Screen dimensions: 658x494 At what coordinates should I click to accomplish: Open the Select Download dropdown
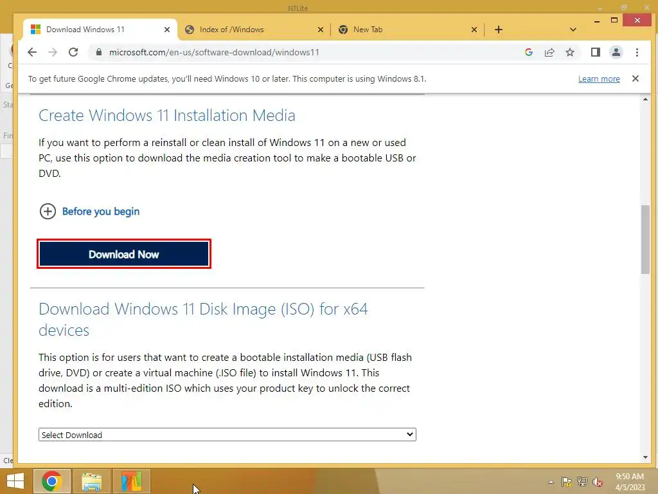click(227, 435)
